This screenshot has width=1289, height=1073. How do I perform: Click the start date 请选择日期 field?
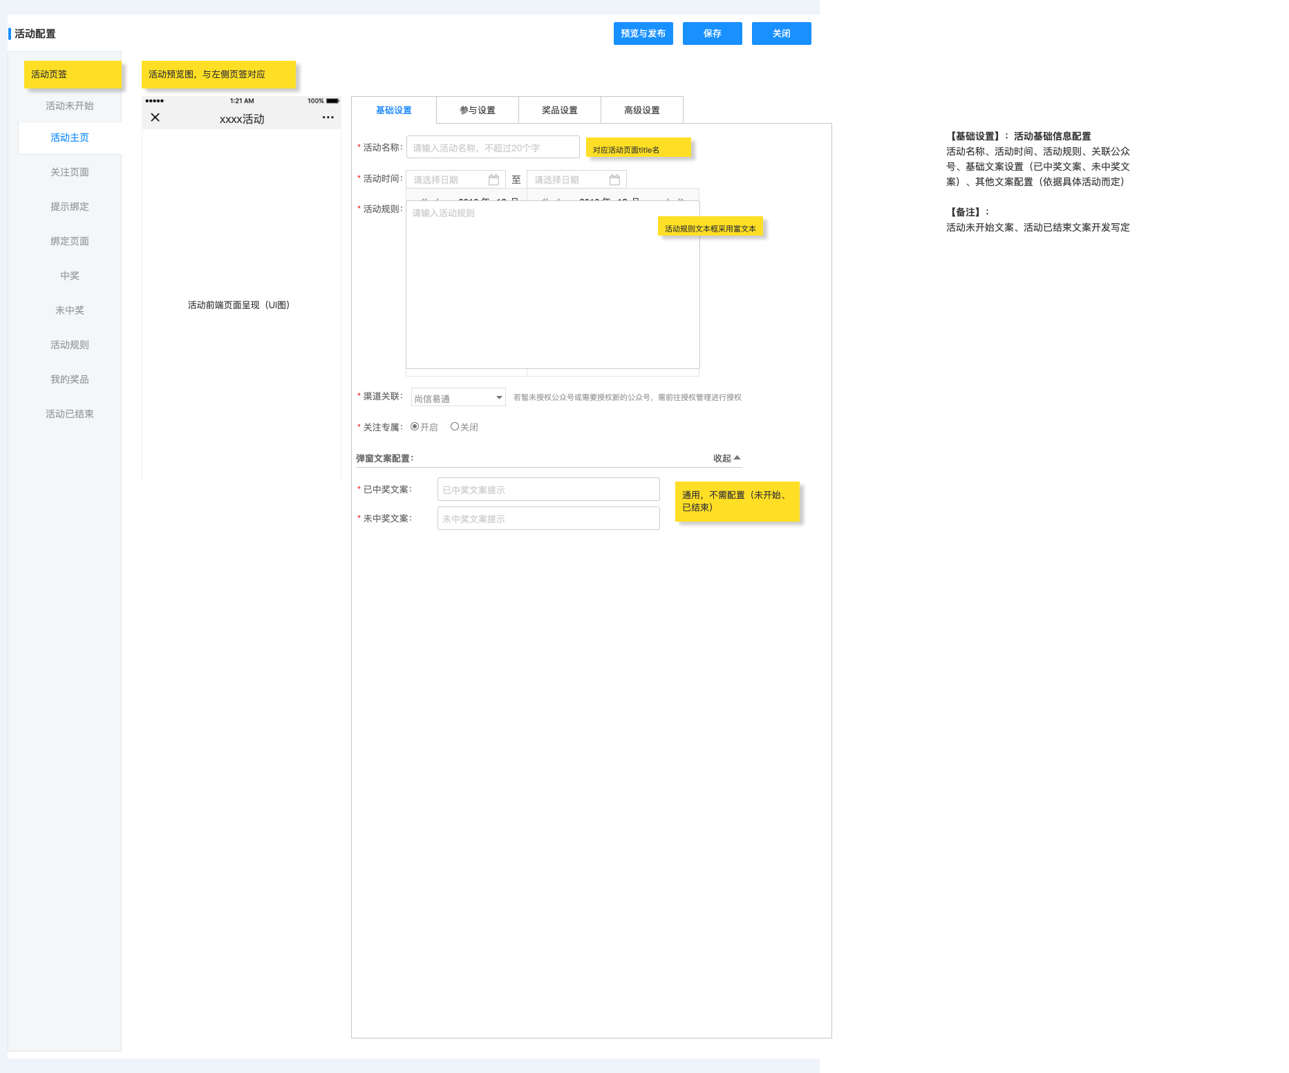point(455,180)
